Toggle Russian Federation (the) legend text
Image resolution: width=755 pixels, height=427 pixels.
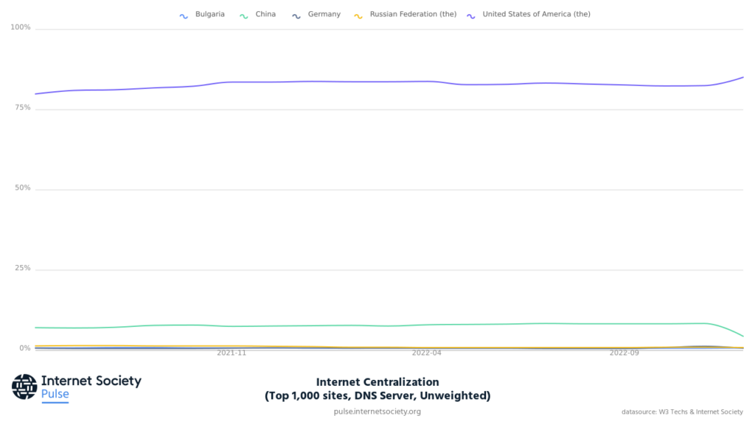[x=413, y=14]
